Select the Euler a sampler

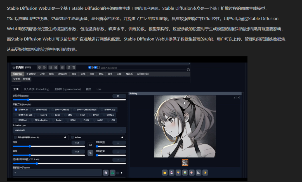click(42, 115)
